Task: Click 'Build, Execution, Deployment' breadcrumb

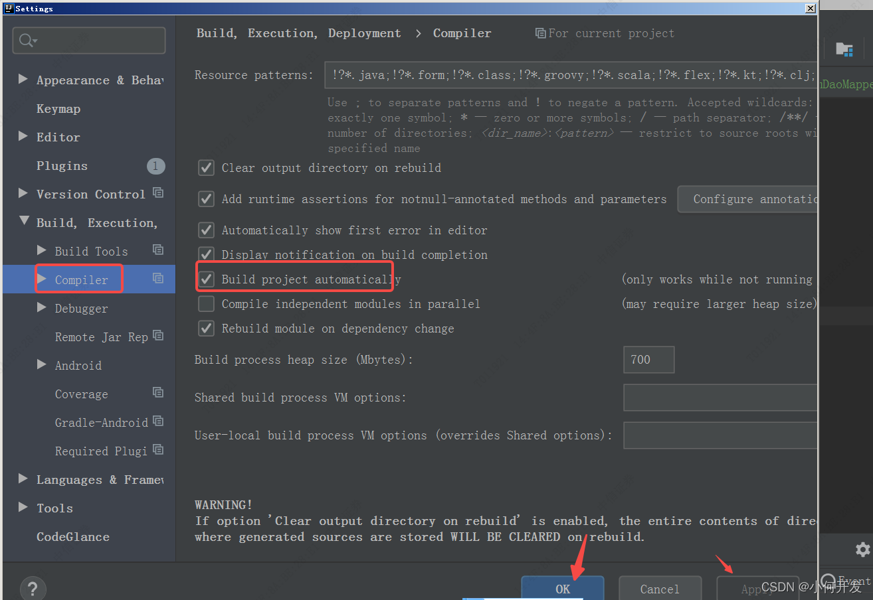Action: [x=298, y=33]
